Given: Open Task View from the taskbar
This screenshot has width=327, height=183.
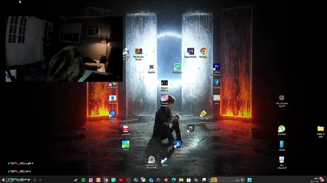Looking at the screenshot, I should (x=204, y=180).
